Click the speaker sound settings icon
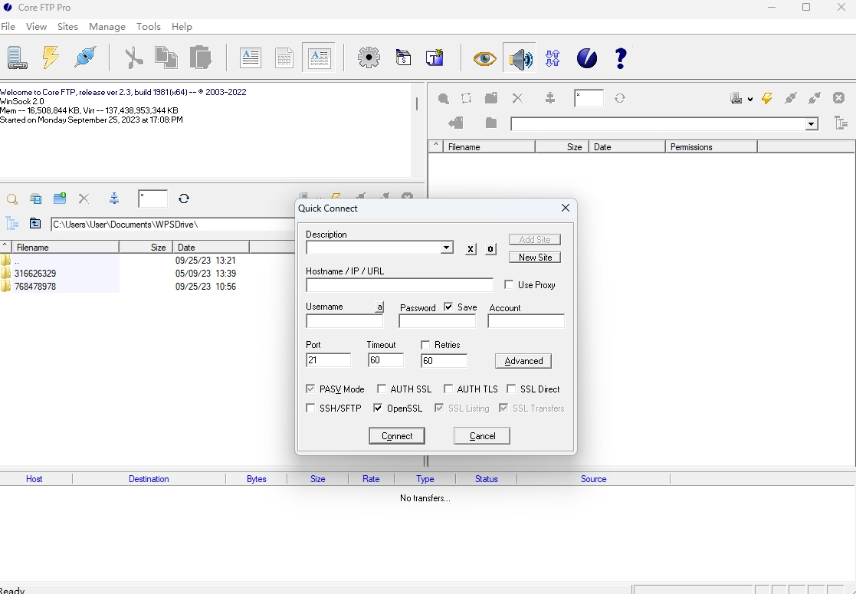Image resolution: width=856 pixels, height=594 pixels. click(x=520, y=58)
